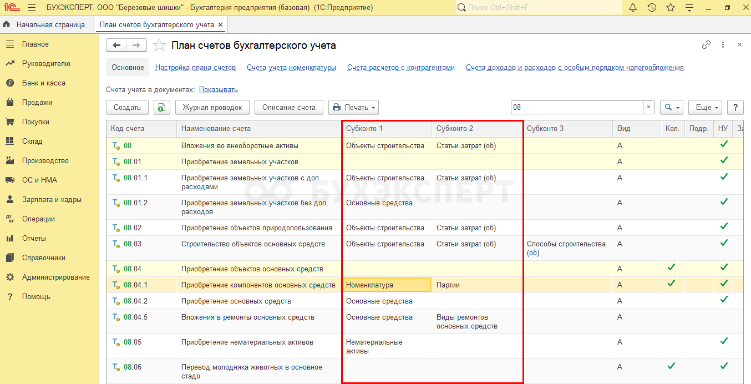Open Покупки section in sidebar
The height and width of the screenshot is (384, 751).
(35, 122)
